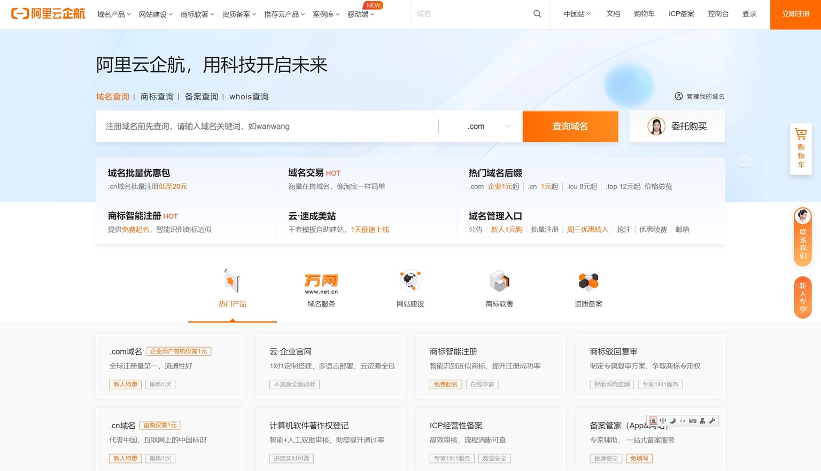The height and width of the screenshot is (471, 821).
Task: Expand the 案例库 menu
Action: pos(326,14)
